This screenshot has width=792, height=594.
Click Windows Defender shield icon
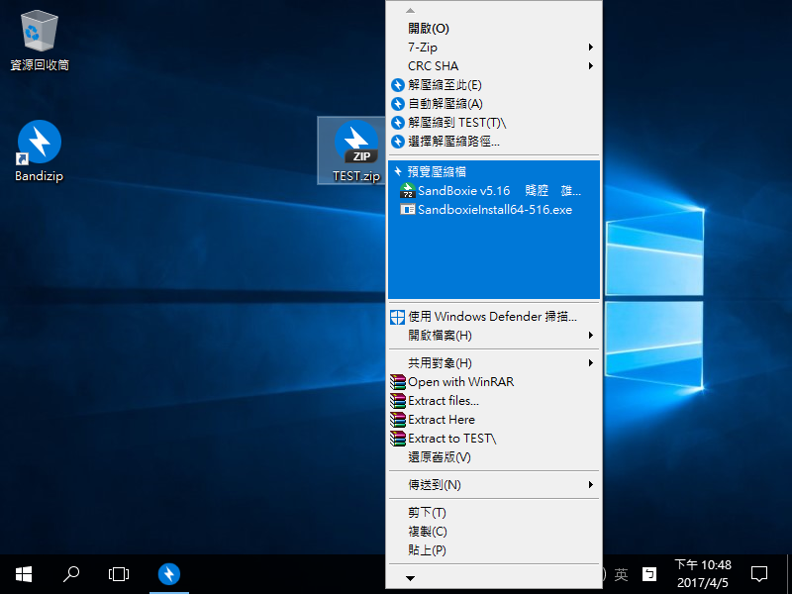398,317
